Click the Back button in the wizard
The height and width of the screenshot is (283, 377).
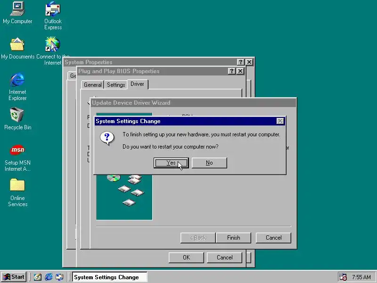click(x=198, y=238)
